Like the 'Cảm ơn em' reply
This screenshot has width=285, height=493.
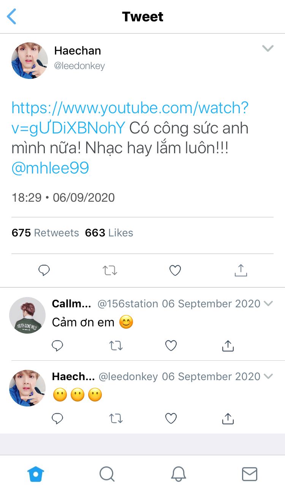171,346
